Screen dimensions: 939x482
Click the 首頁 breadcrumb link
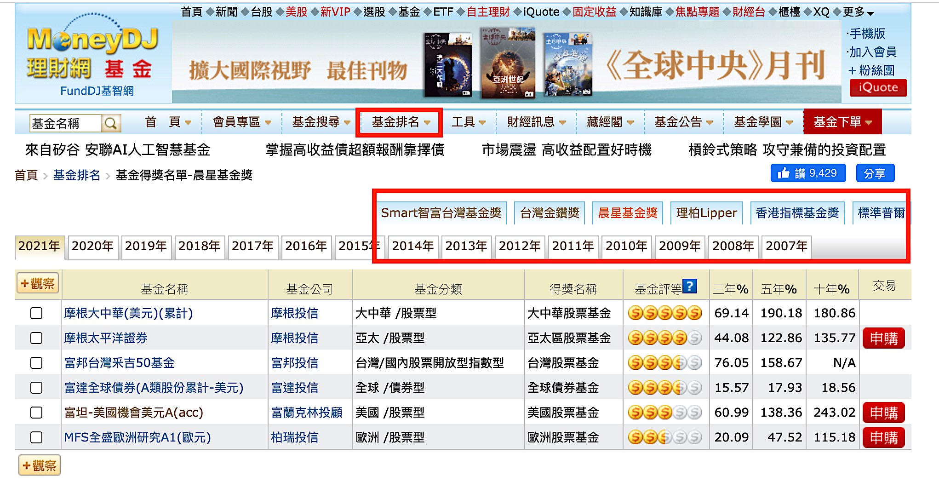pyautogui.click(x=26, y=175)
